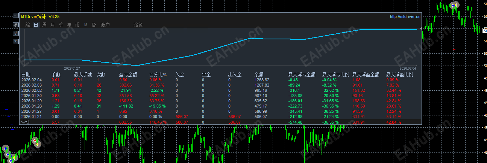Select the 月 monthly statistics tab

52,25
